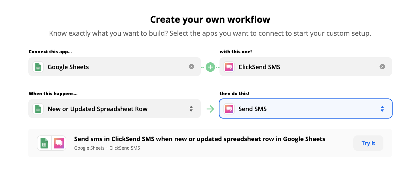The height and width of the screenshot is (170, 418).
Task: Clear the ClickSend SMS app selection
Action: click(x=382, y=67)
